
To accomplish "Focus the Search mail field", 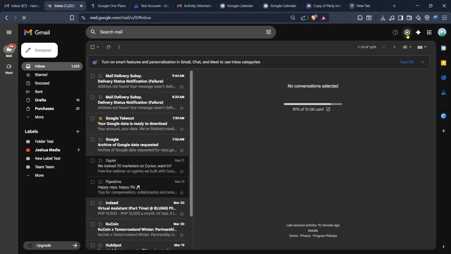I will coord(181,32).
